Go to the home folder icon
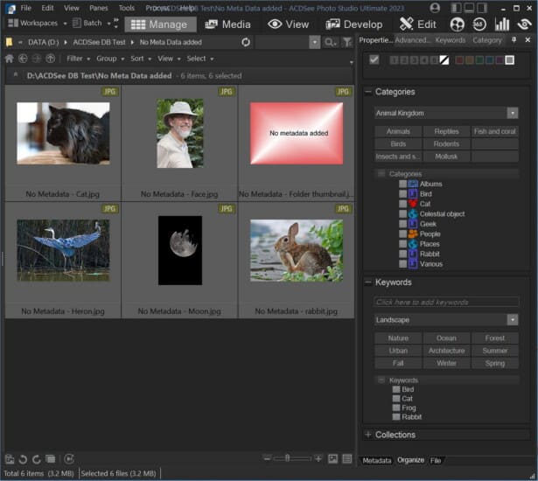 coord(10,59)
